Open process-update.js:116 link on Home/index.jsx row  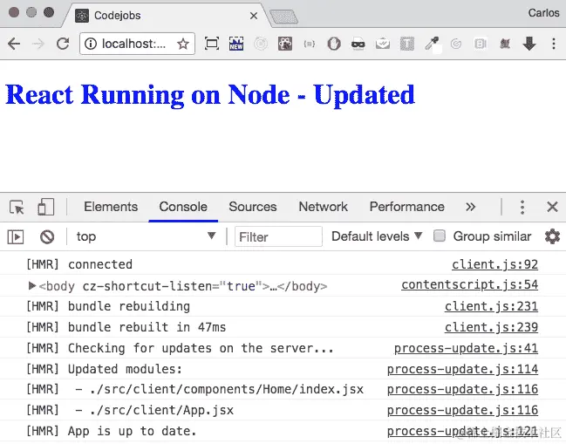462,389
